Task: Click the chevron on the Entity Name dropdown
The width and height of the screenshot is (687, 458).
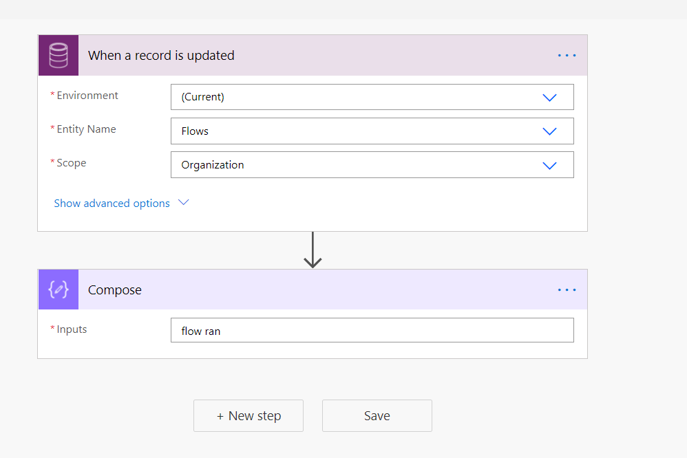Action: click(x=549, y=131)
